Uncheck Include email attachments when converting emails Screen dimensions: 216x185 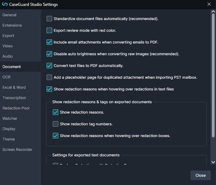pyautogui.click(x=49, y=42)
